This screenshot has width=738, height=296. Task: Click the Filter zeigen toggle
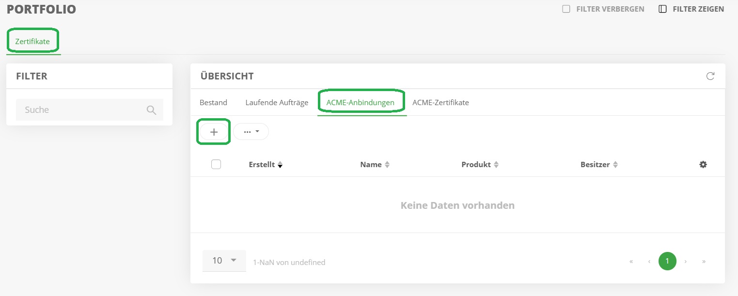pyautogui.click(x=691, y=9)
